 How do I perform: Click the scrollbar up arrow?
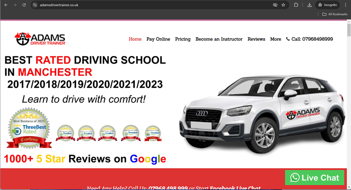point(349,22)
